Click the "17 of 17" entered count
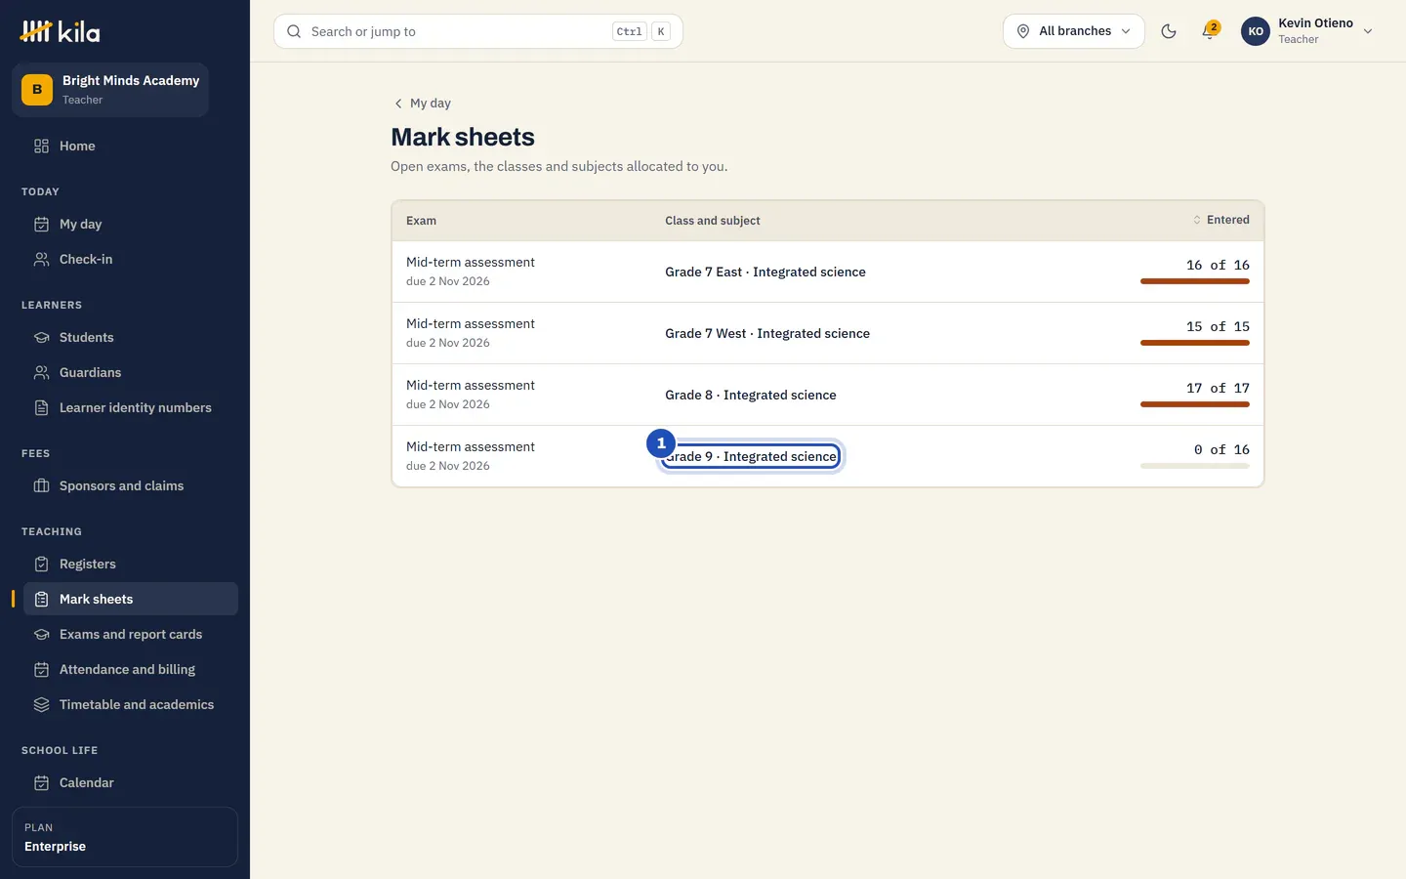This screenshot has height=879, width=1406. click(1218, 388)
